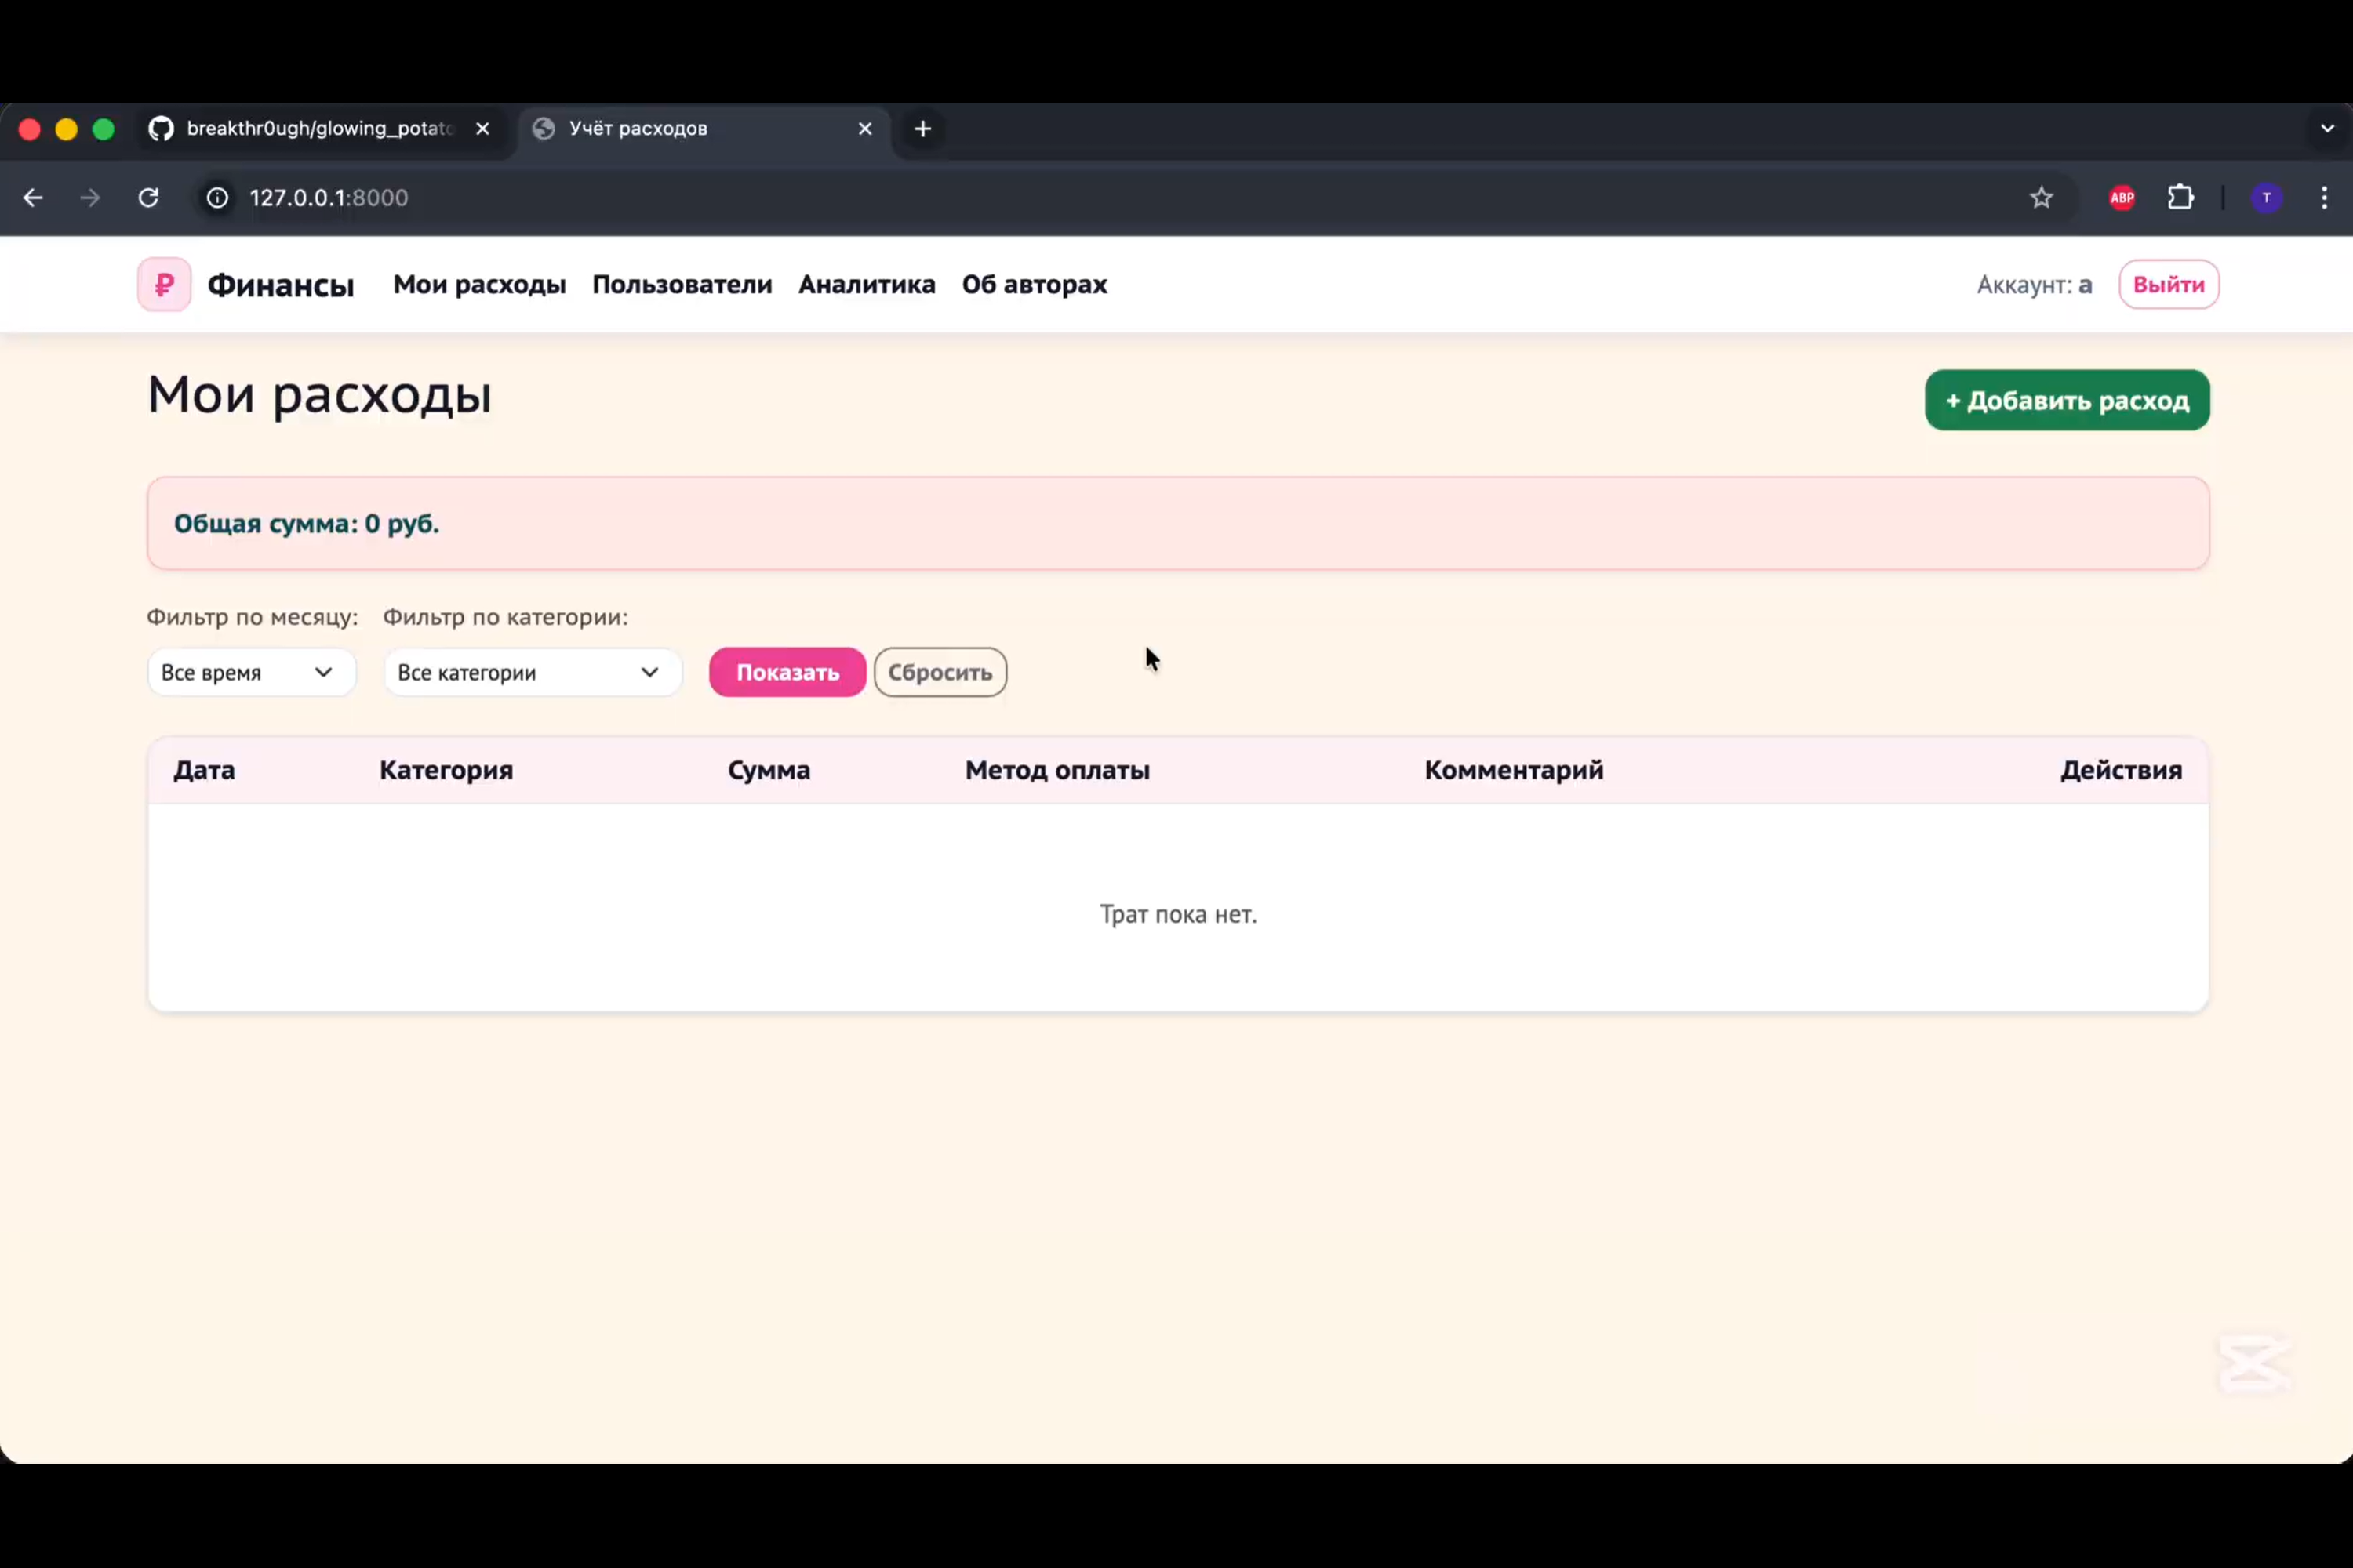This screenshot has width=2353, height=1568.
Task: Open the Chrome profile avatar
Action: pyautogui.click(x=2266, y=198)
